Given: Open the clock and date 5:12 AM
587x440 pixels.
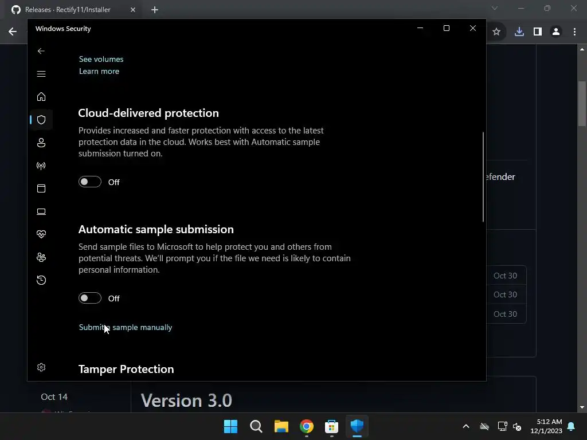Looking at the screenshot, I should click(x=546, y=426).
